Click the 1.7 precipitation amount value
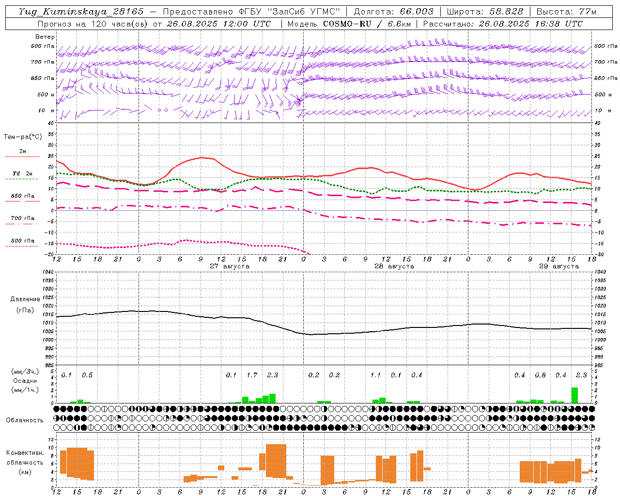This screenshot has height=496, width=620. 252,375
